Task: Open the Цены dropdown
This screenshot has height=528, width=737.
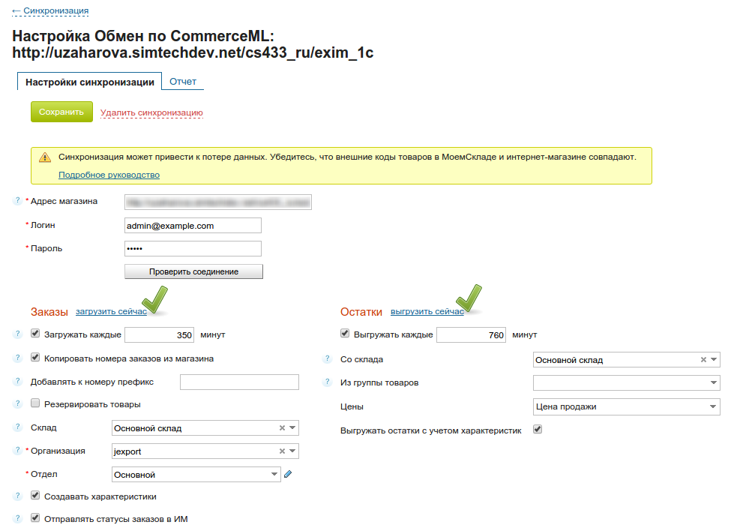Action: pyautogui.click(x=626, y=406)
